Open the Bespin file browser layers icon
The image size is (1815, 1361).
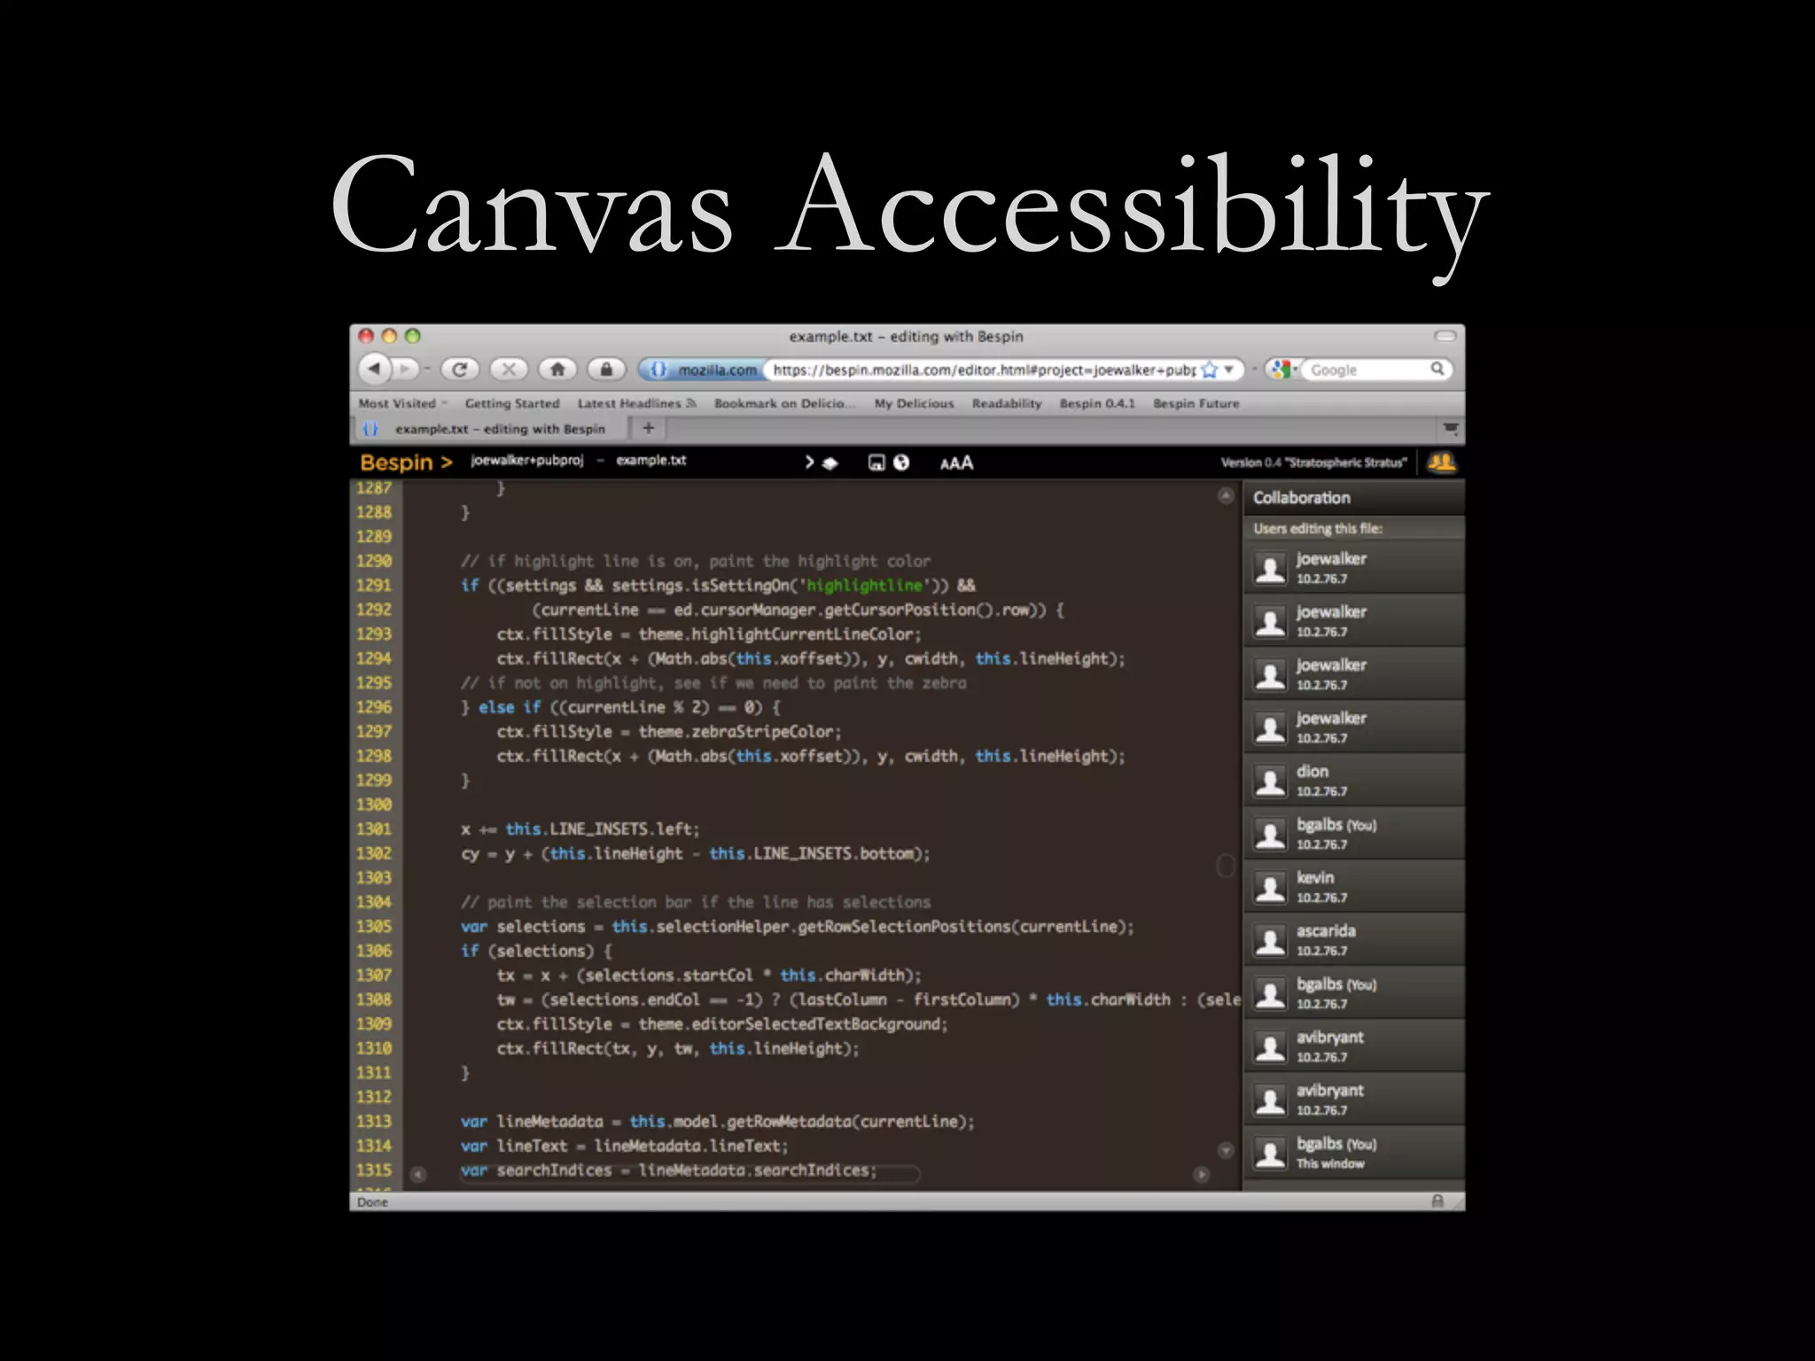pos(830,463)
